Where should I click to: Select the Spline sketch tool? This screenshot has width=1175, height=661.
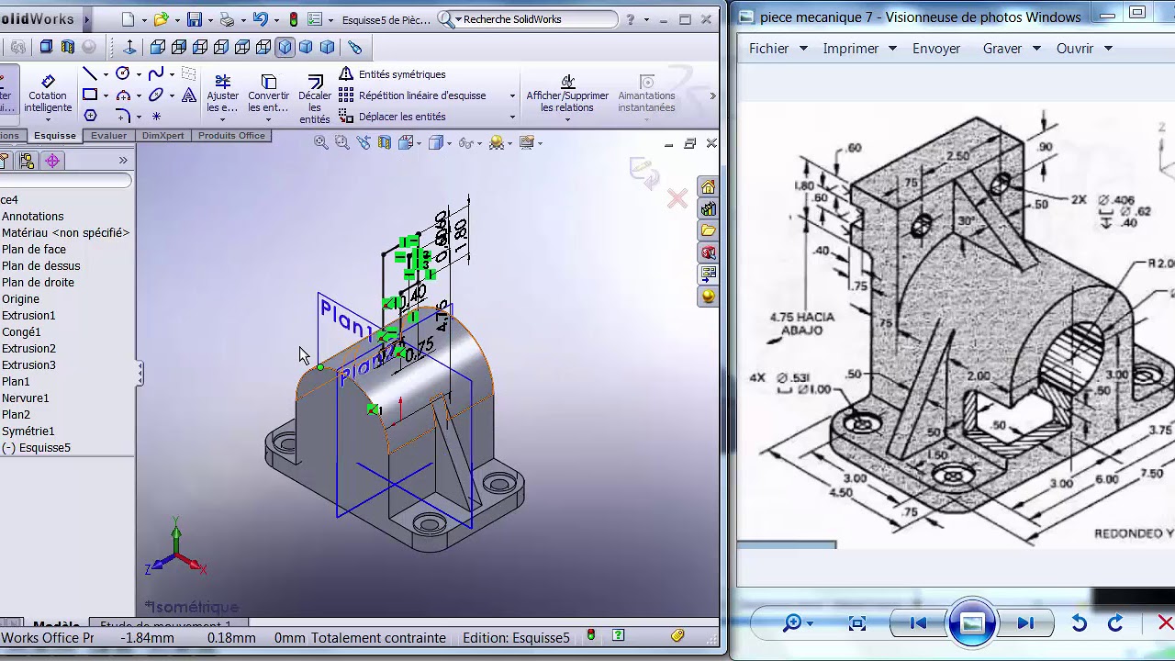point(156,73)
